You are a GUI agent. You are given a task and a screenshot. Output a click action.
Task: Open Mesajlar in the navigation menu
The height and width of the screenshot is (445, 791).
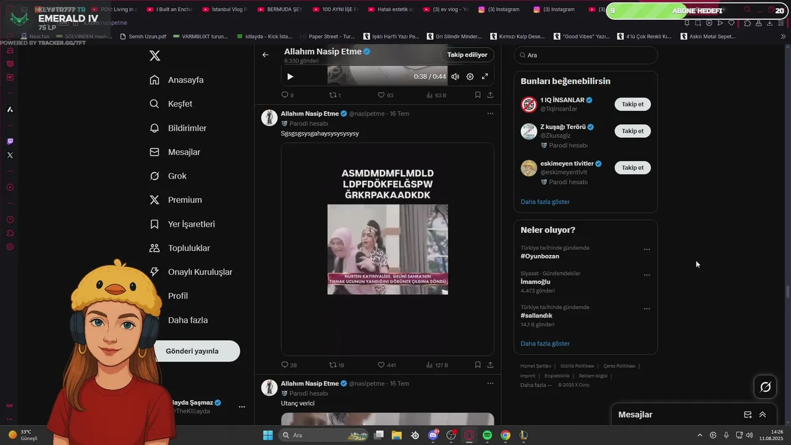pos(175,152)
